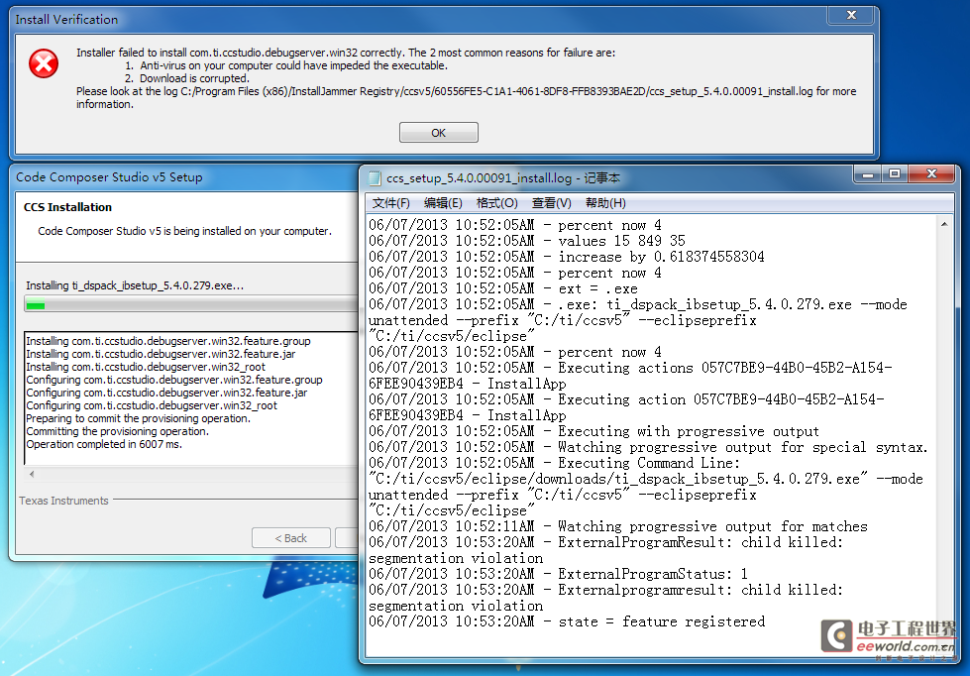Go to previous step with Back button
970x676 pixels.
pyautogui.click(x=290, y=538)
